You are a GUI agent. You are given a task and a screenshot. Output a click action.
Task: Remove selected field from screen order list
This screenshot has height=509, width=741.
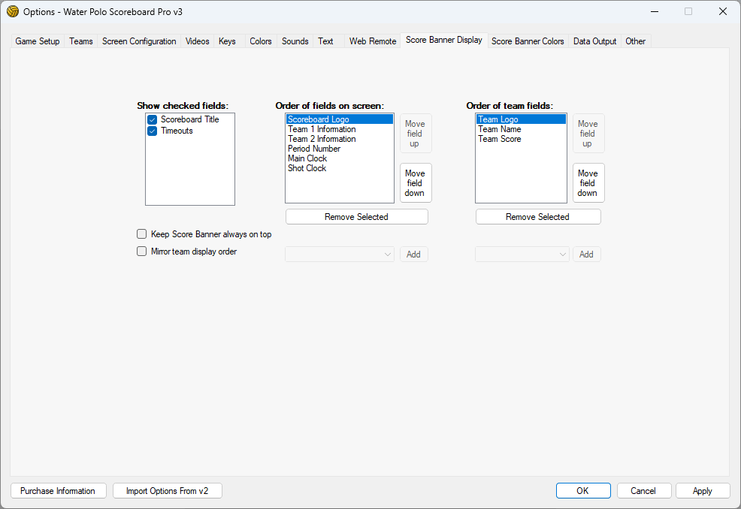tap(356, 217)
